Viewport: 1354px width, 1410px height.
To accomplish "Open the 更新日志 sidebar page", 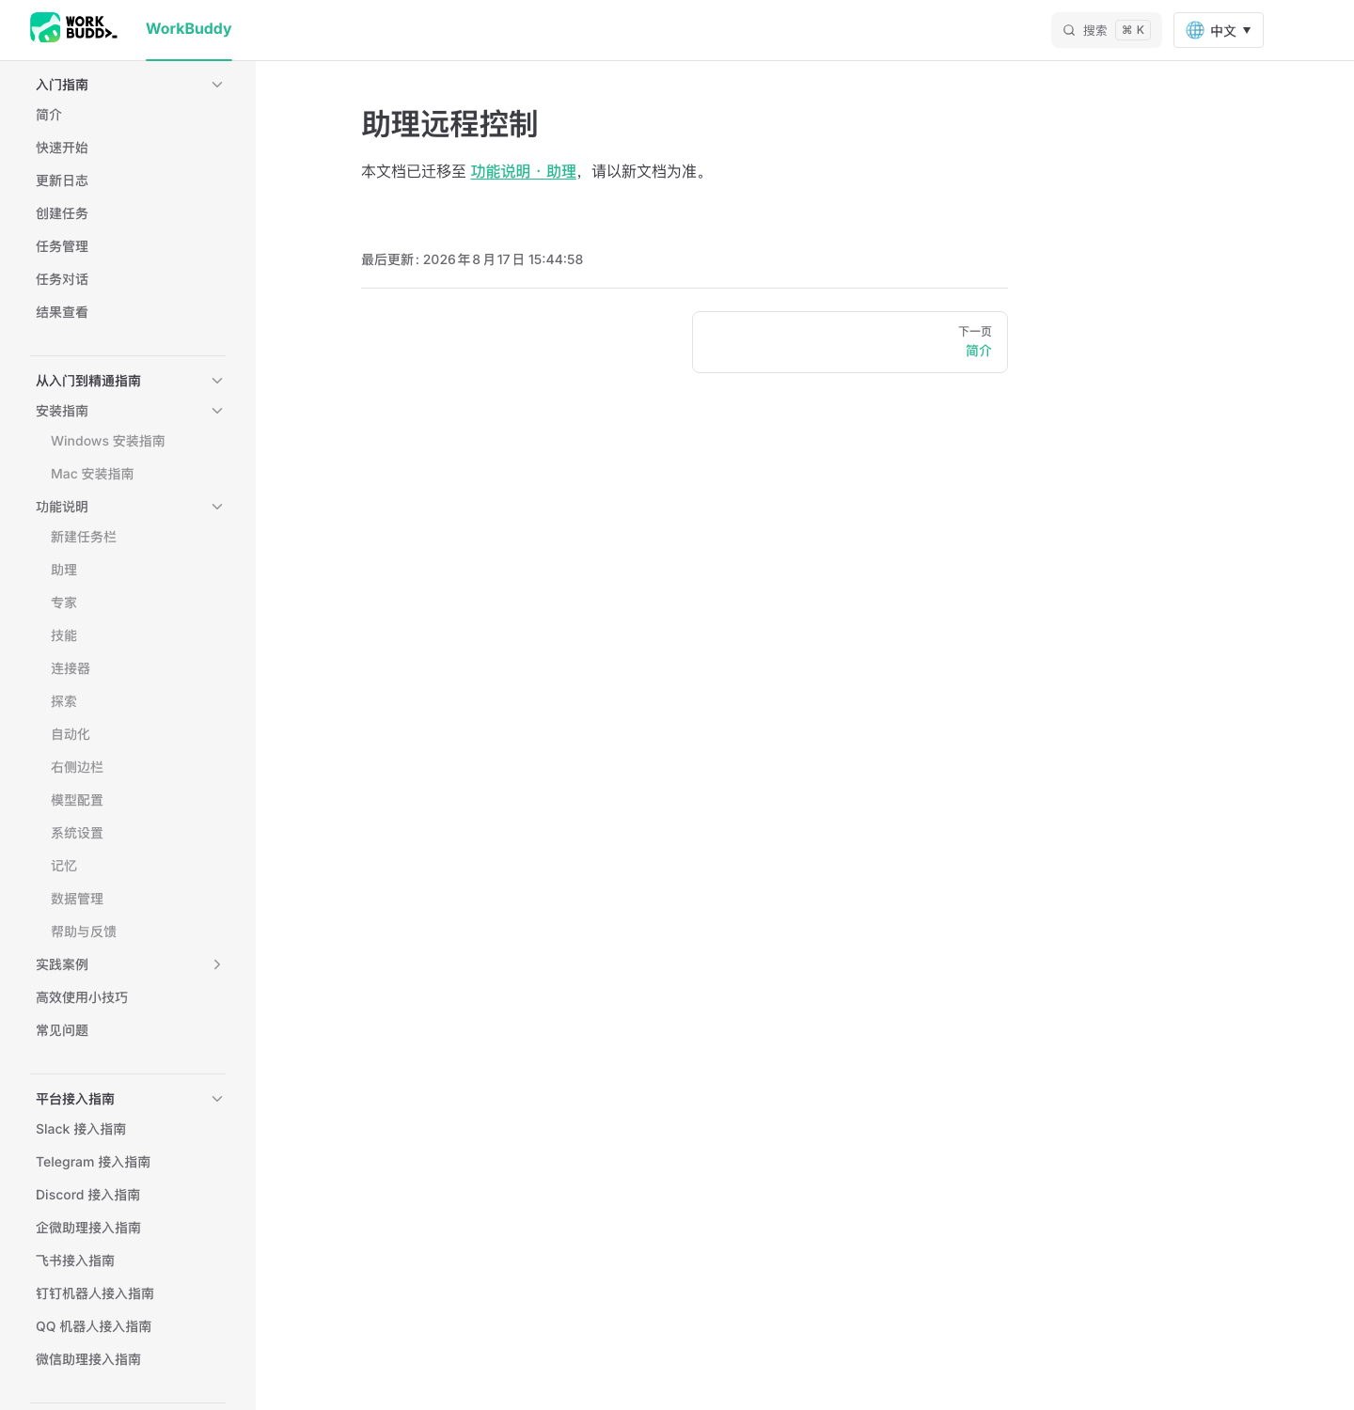I will coord(62,180).
